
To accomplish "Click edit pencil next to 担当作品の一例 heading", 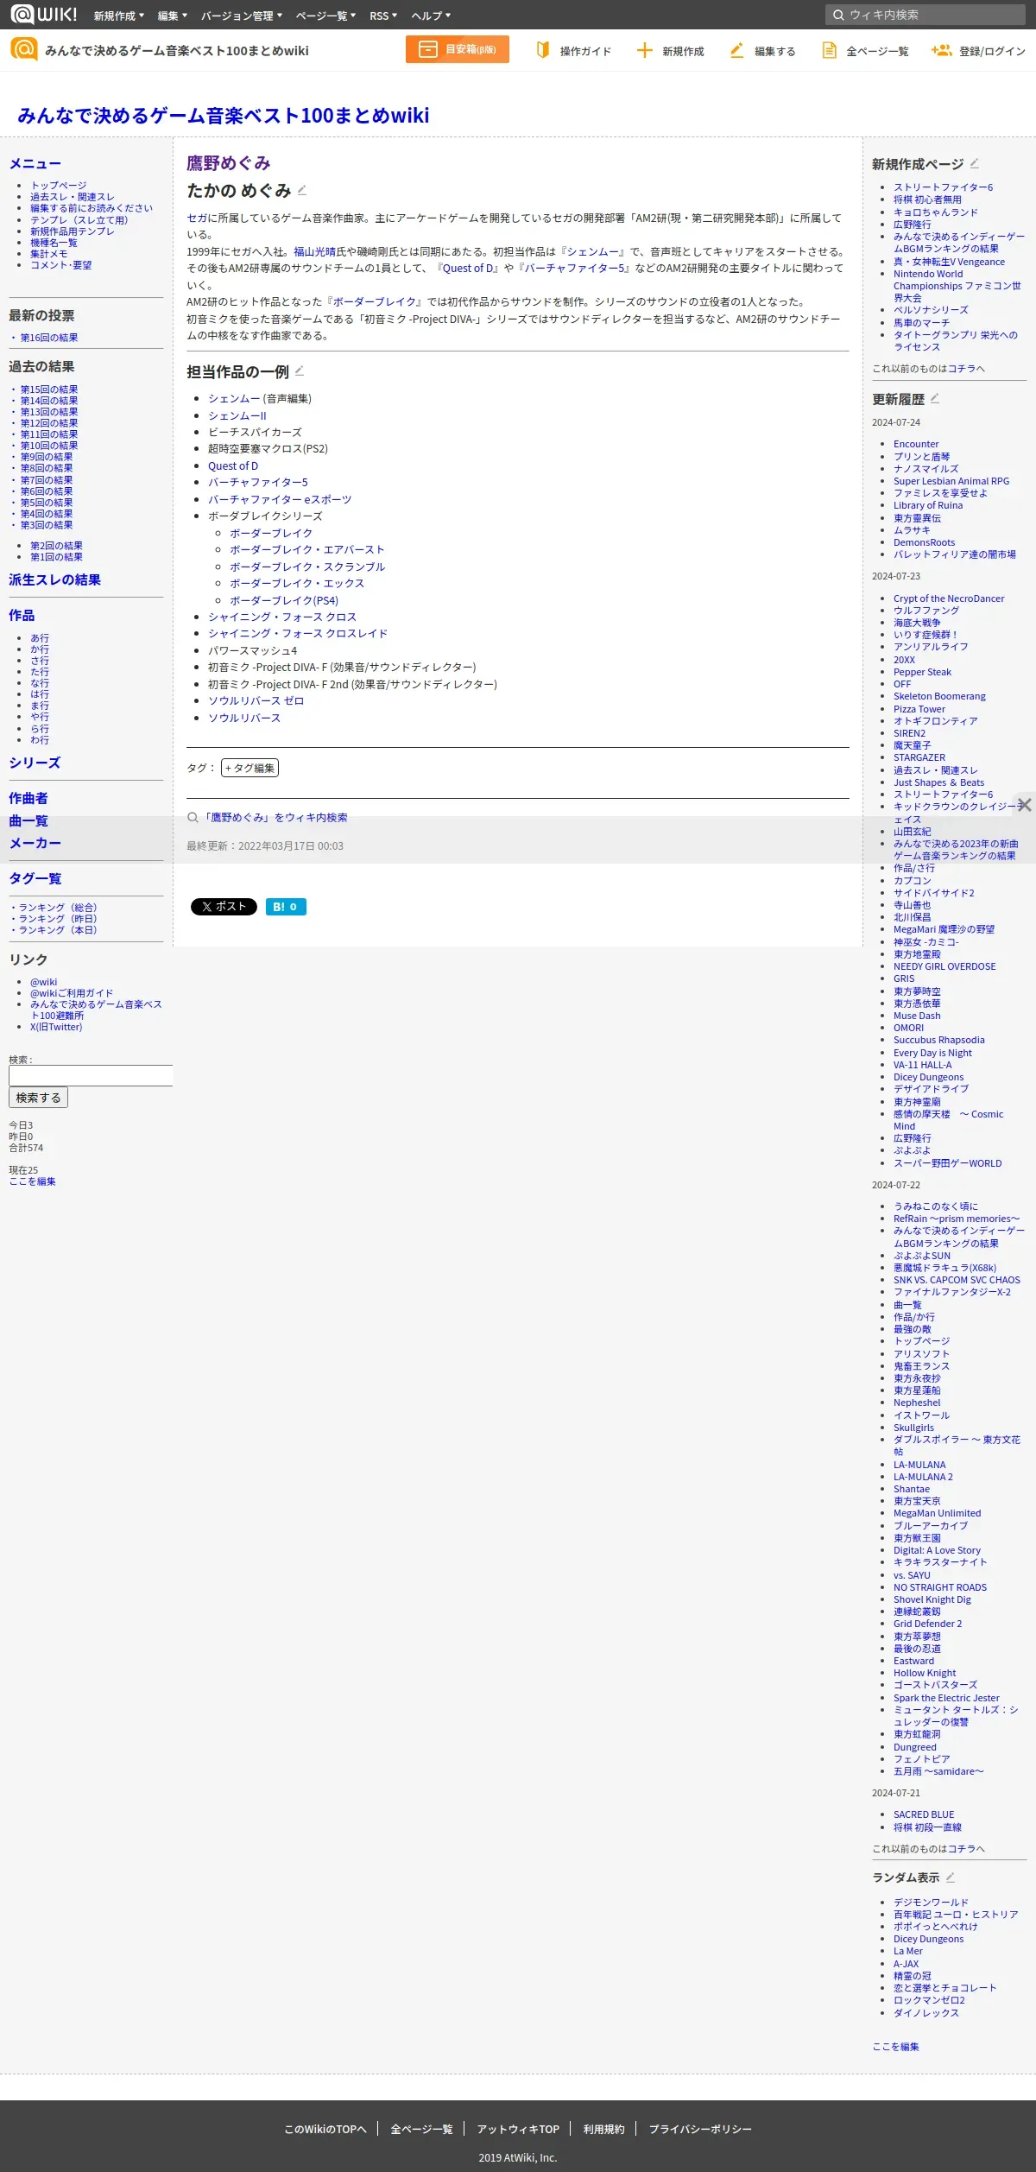I will 300,371.
